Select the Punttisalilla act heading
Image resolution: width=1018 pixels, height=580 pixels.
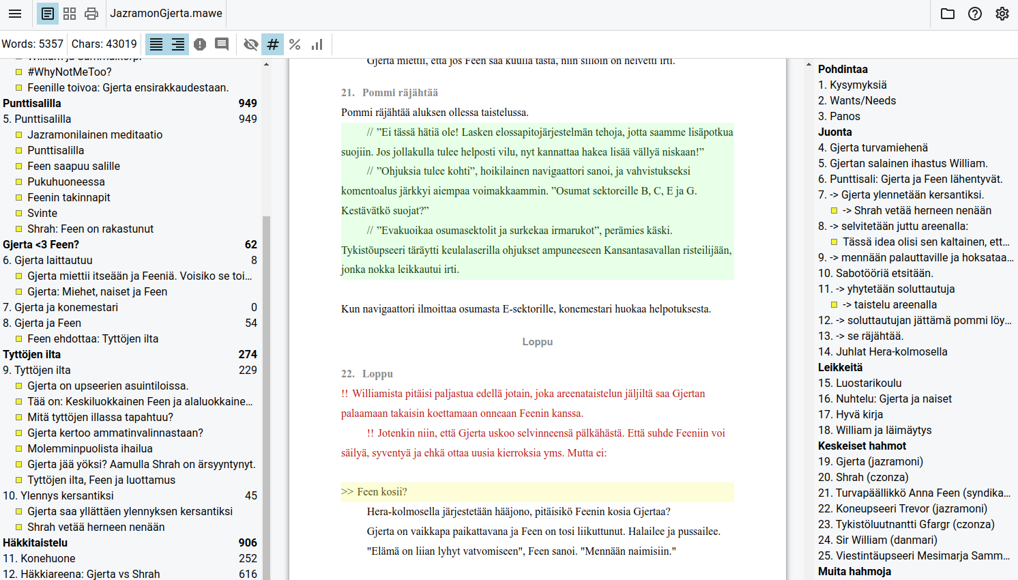coord(130,103)
